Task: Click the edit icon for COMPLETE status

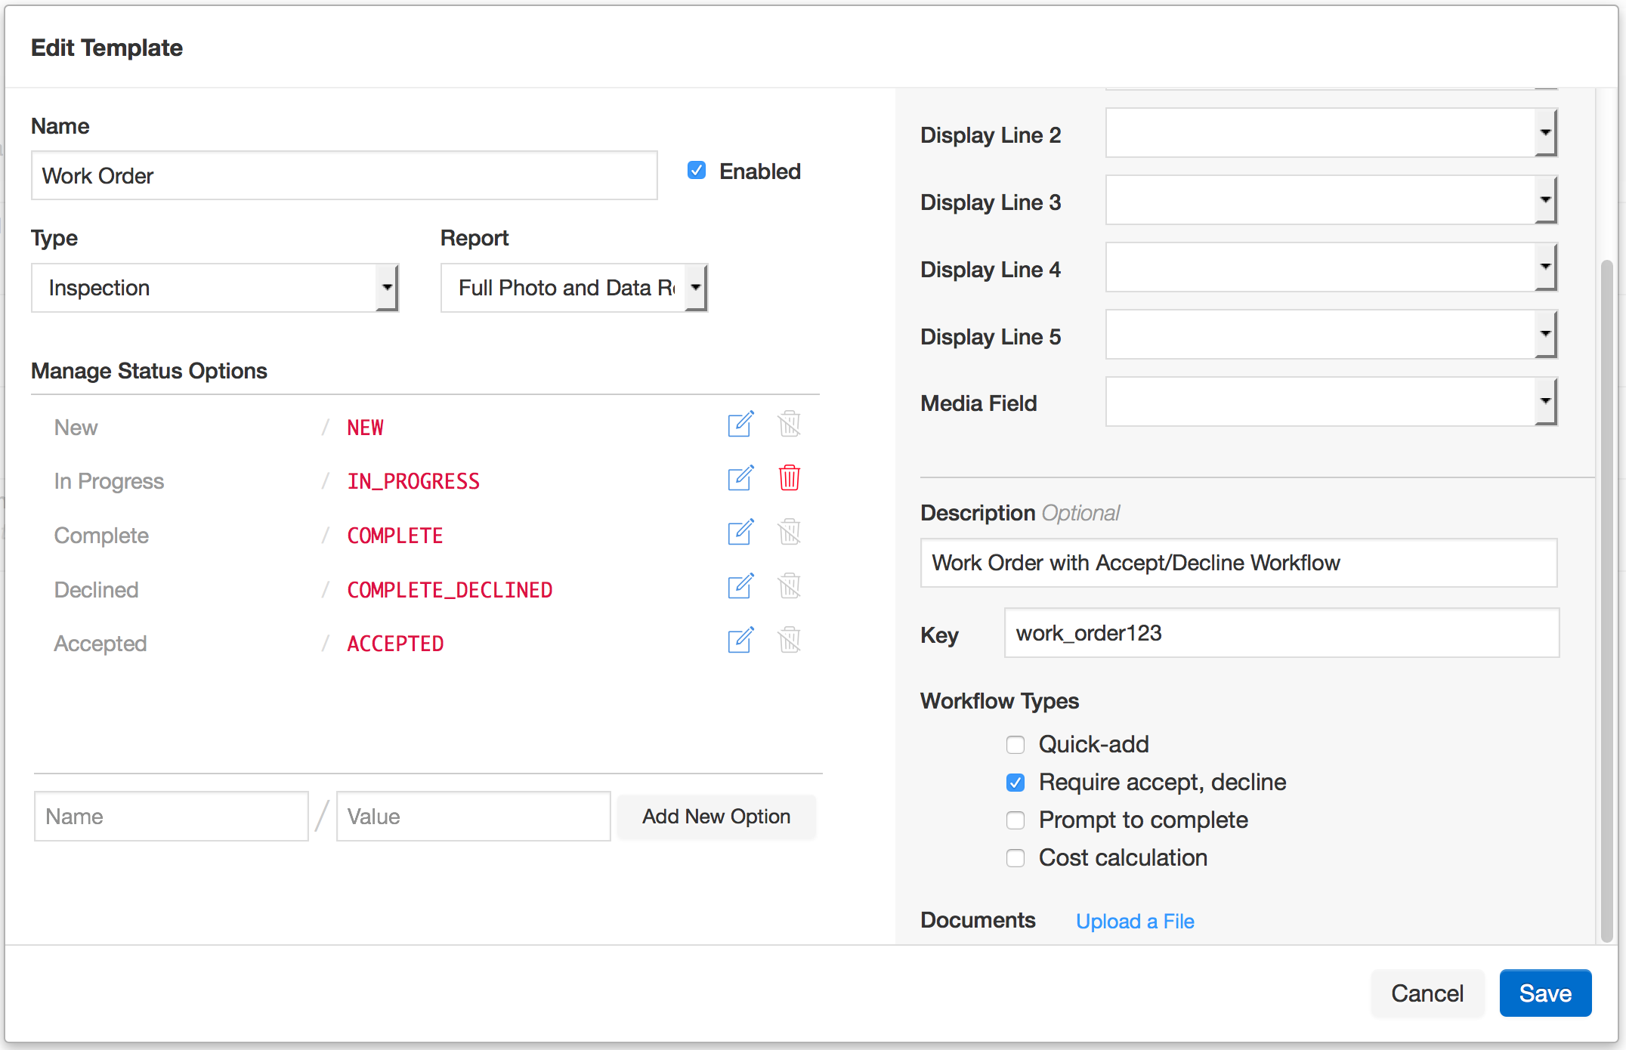Action: (x=740, y=533)
